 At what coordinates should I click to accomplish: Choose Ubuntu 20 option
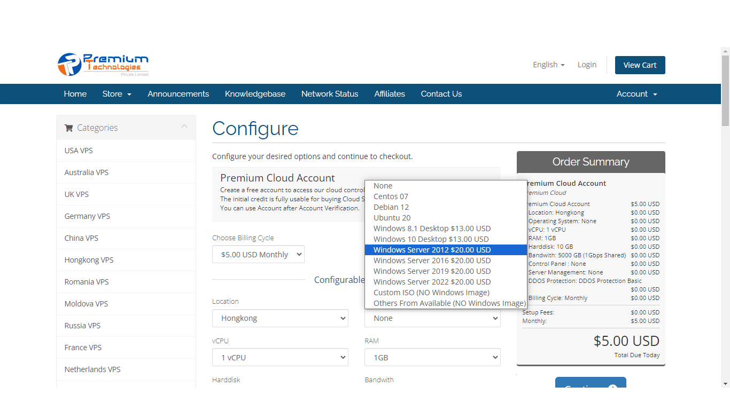click(446, 218)
